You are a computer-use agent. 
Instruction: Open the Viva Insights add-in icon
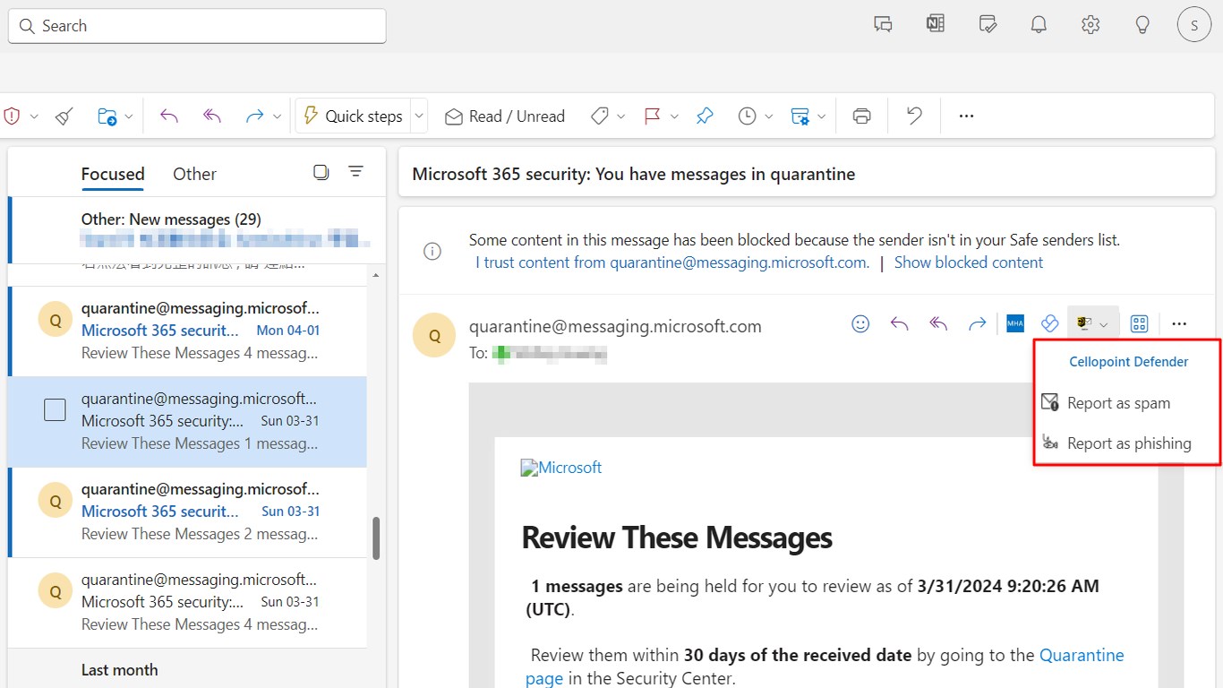pyautogui.click(x=1050, y=324)
